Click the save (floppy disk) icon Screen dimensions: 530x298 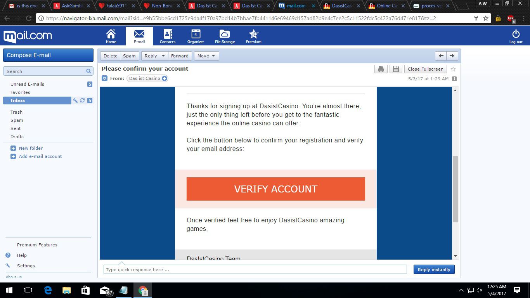[396, 69]
